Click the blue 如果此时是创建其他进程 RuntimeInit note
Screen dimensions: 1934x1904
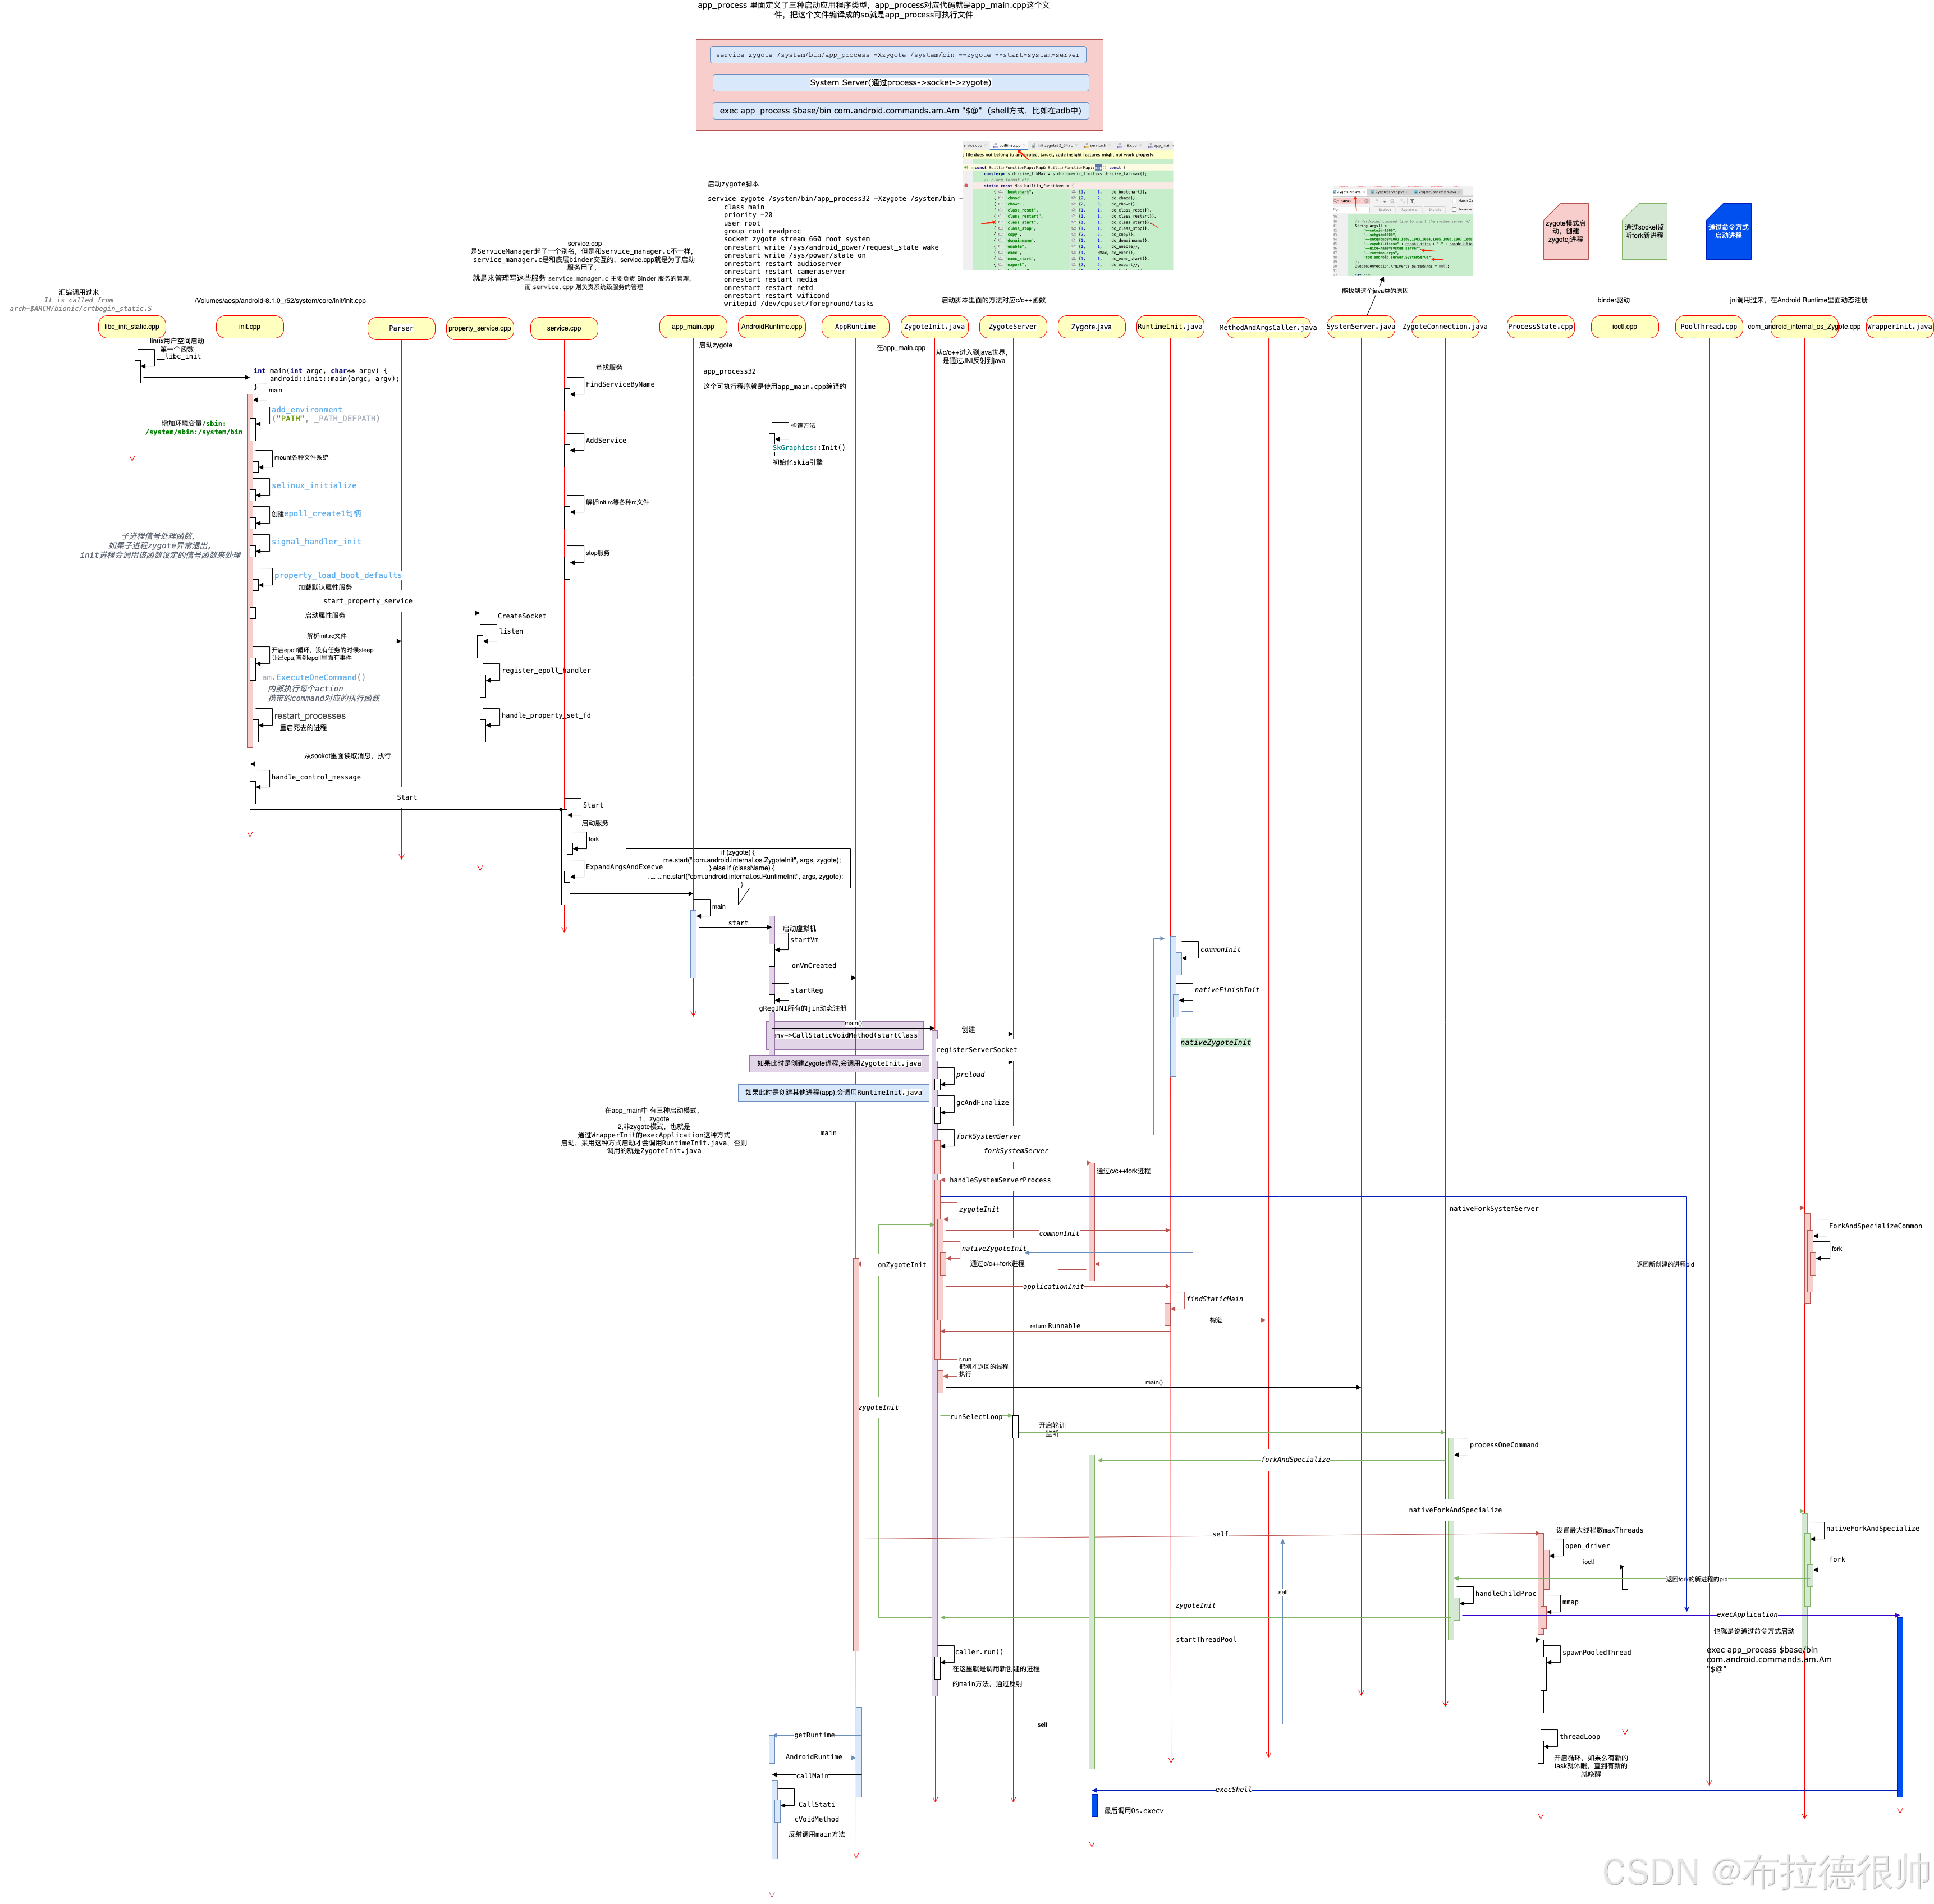tap(833, 1093)
